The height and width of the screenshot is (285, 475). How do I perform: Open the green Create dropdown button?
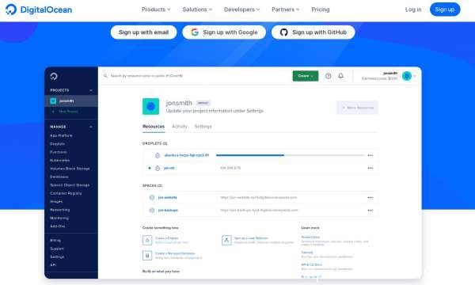tap(306, 76)
